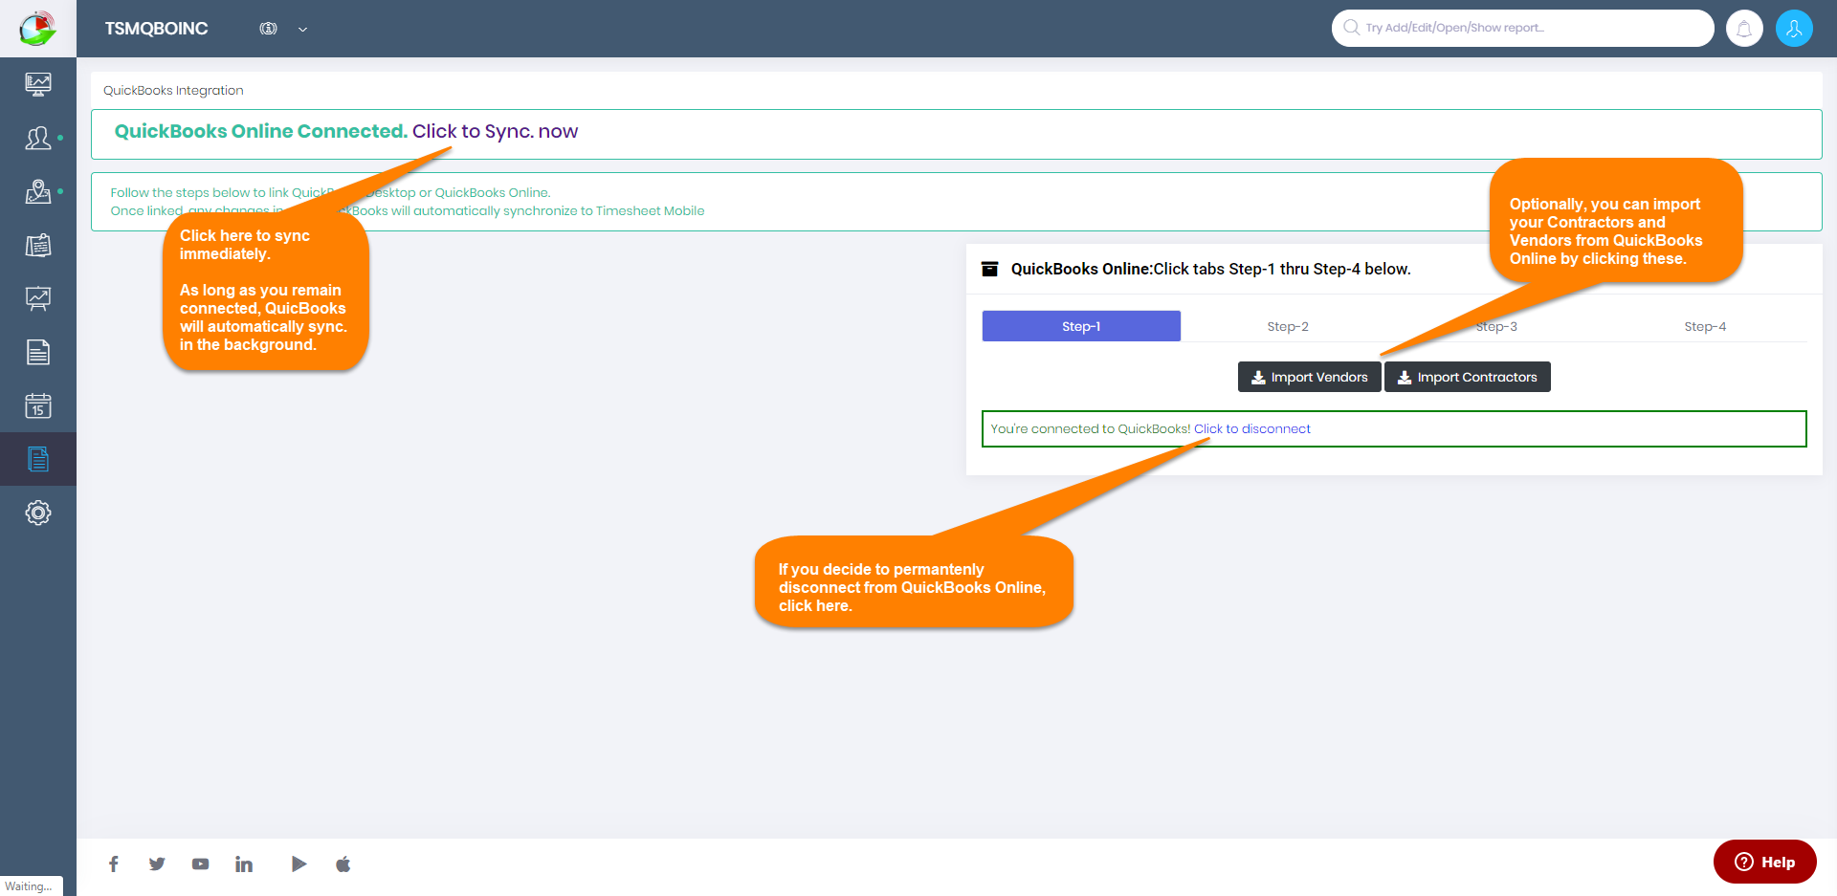Click the Timesheet Mobile logo icon
The height and width of the screenshot is (896, 1837).
(x=37, y=29)
